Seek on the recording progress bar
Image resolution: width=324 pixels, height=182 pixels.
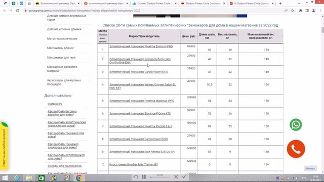[x=160, y=177]
